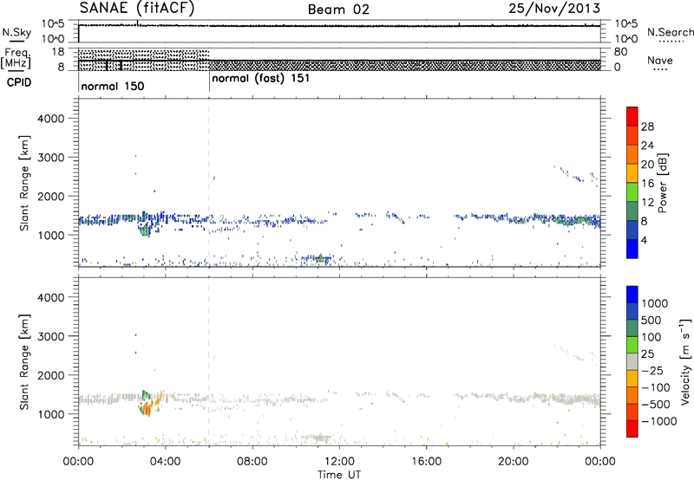Click the N.Sky legend label
This screenshot has height=480, width=694.
point(16,32)
